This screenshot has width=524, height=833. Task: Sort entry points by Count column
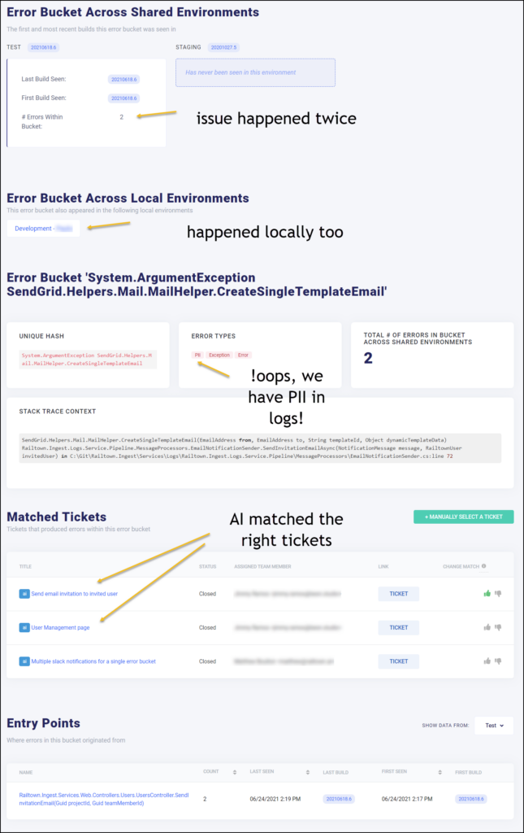click(234, 771)
